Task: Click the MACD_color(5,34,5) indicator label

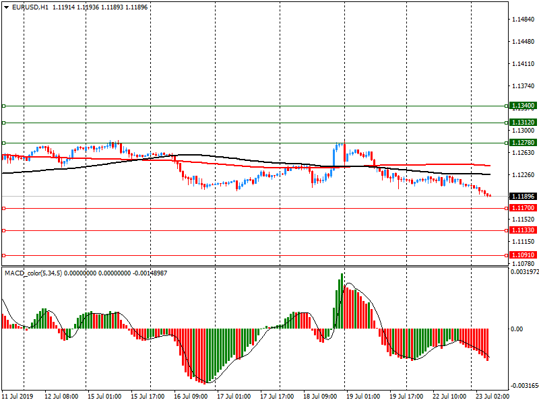Action: [x=33, y=273]
